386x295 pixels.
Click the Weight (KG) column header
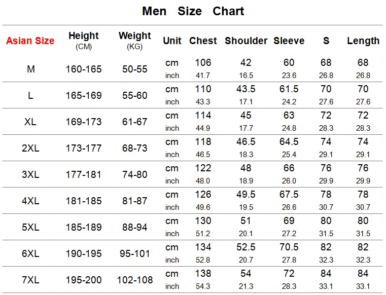pyautogui.click(x=134, y=41)
